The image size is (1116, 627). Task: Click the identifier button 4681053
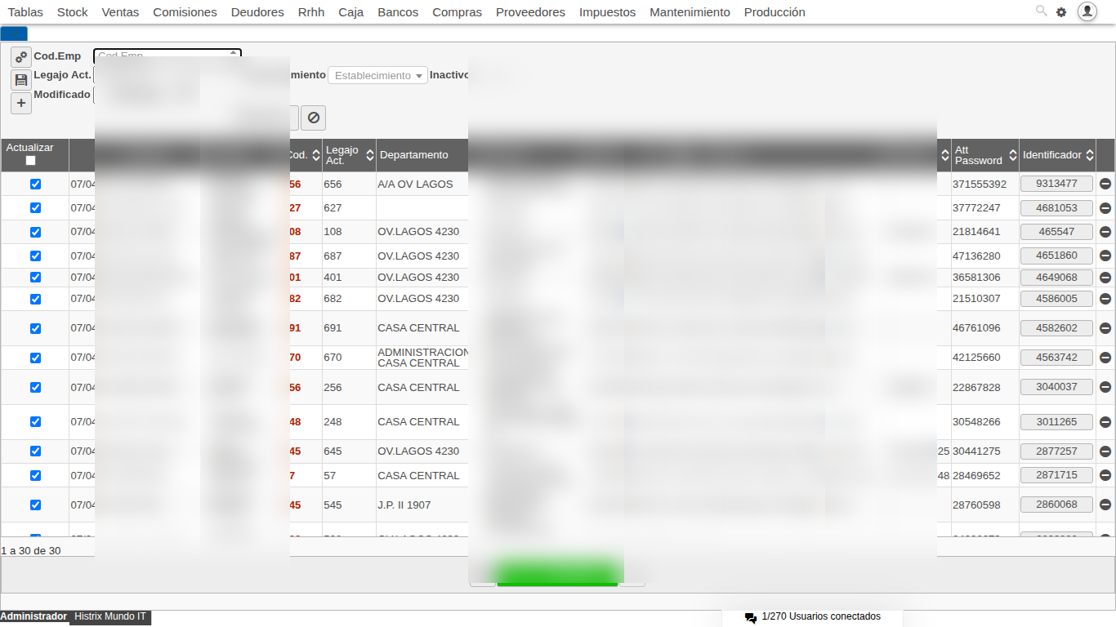click(1056, 208)
